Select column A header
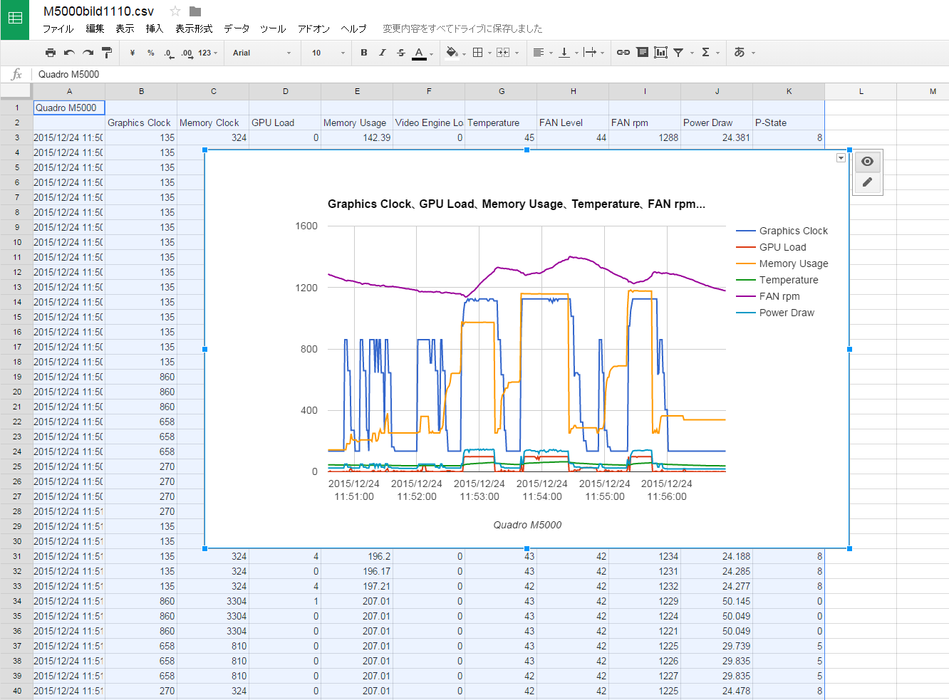The image size is (949, 700). [x=69, y=91]
